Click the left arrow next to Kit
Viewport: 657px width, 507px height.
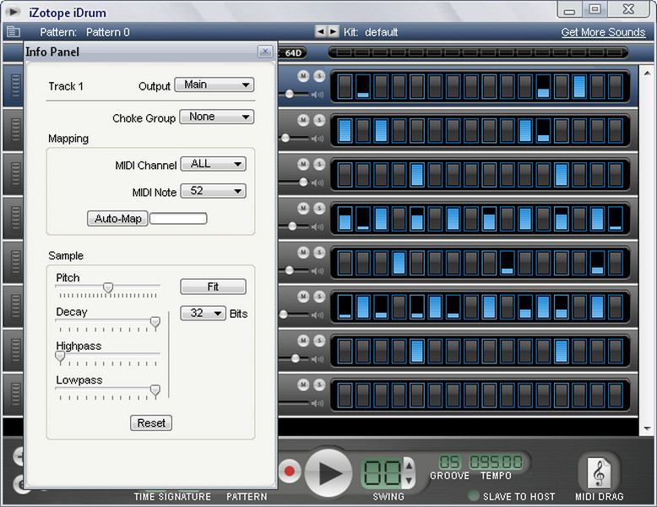point(321,31)
